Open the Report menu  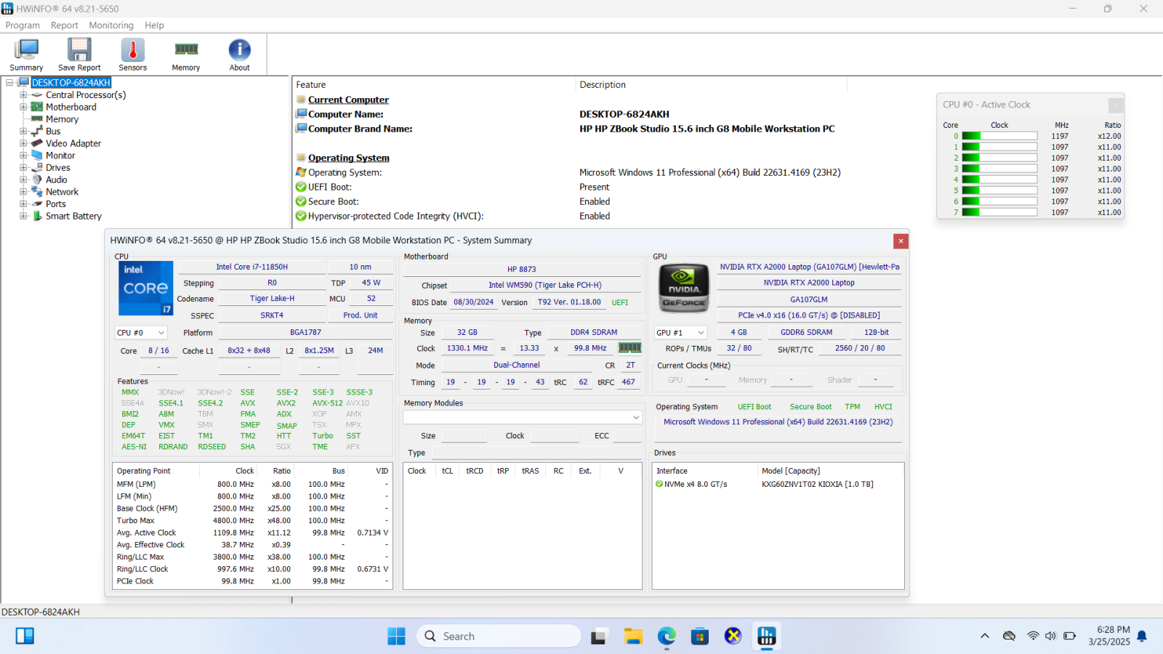pyautogui.click(x=64, y=25)
